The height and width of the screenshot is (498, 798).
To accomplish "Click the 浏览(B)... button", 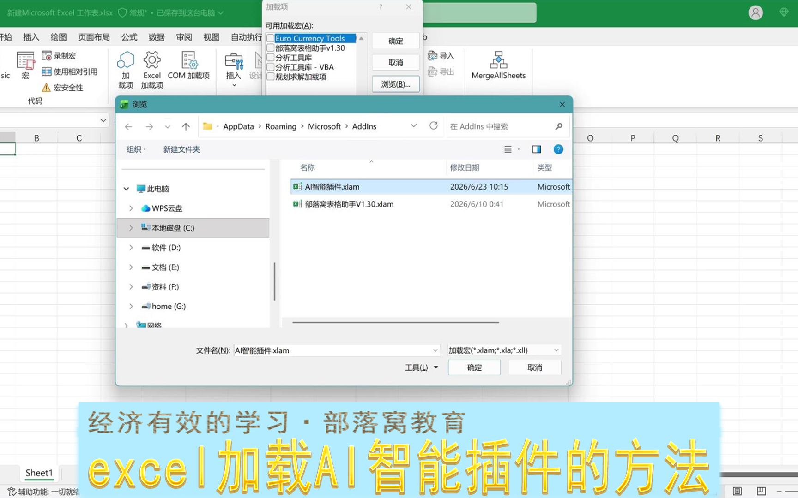I will 396,84.
